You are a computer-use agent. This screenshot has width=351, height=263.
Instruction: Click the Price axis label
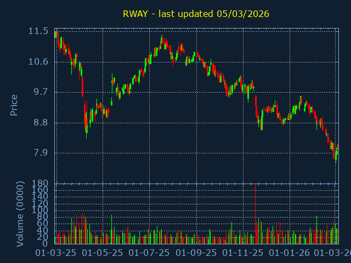click(x=14, y=105)
